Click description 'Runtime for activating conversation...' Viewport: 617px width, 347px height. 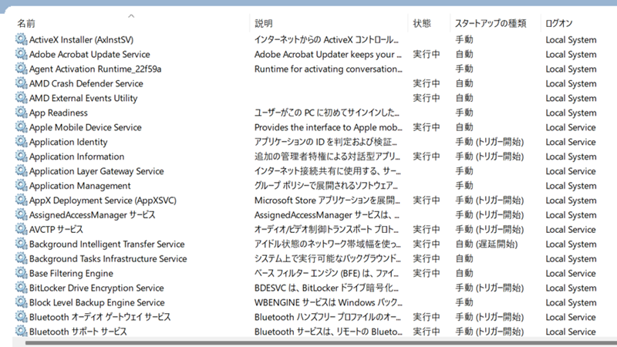tap(329, 69)
